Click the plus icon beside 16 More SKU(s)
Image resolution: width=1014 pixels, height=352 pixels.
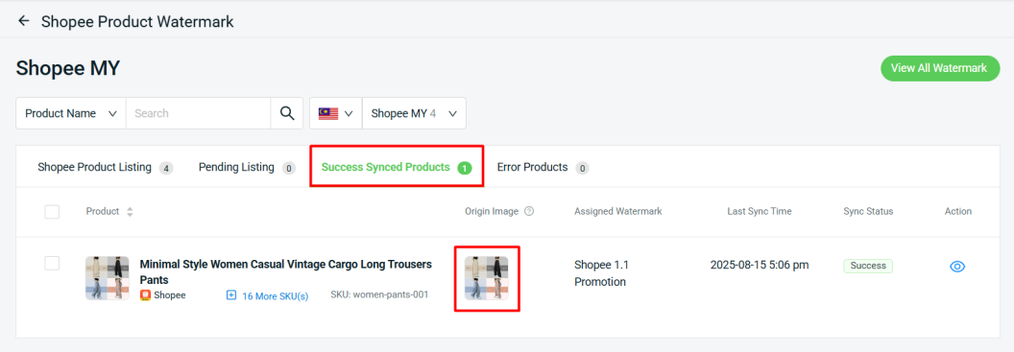(231, 295)
